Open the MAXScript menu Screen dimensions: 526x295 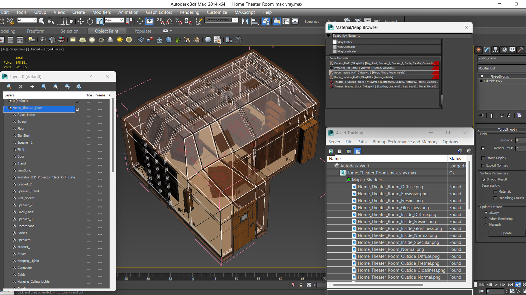(x=245, y=12)
